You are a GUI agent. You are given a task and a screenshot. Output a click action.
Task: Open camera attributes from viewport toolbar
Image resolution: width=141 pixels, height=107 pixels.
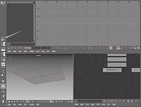tap(12, 102)
